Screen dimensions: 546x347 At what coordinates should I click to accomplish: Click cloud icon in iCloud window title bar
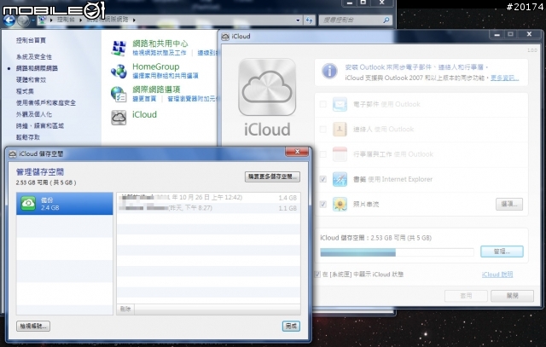point(225,36)
